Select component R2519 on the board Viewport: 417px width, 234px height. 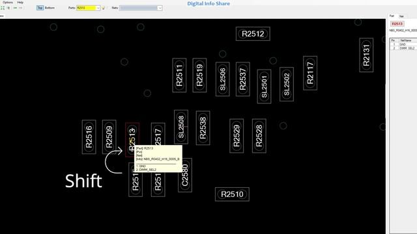tap(199, 75)
